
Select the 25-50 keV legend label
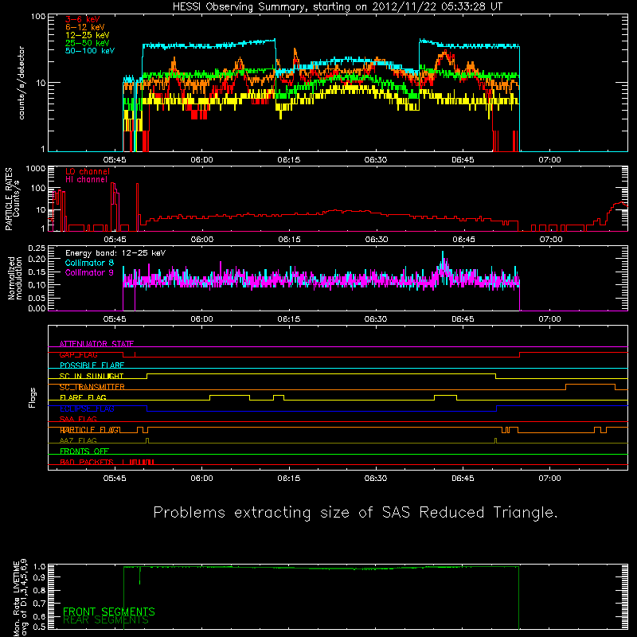click(x=88, y=43)
